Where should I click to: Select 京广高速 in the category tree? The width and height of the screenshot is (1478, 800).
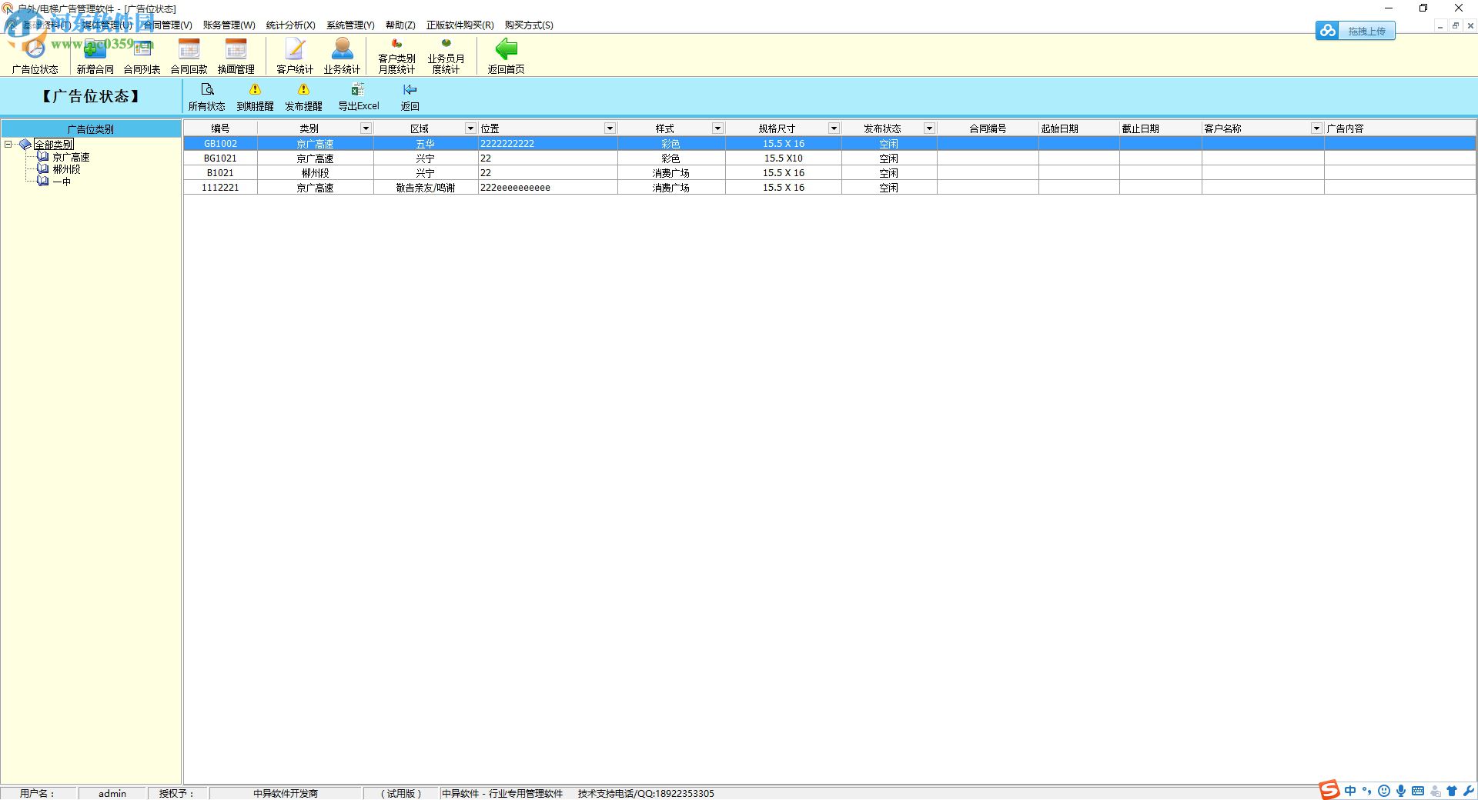click(x=71, y=157)
